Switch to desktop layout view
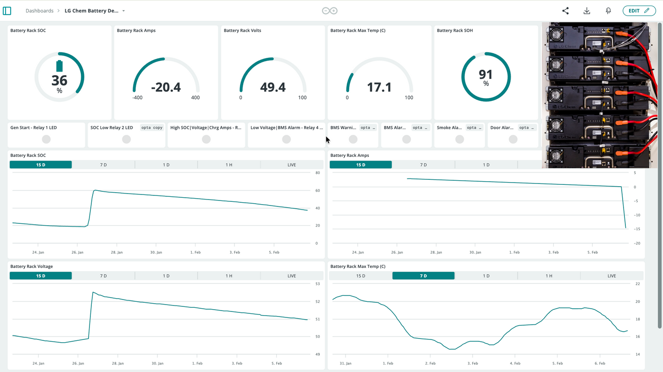Viewport: 663px width, 372px height. (326, 10)
